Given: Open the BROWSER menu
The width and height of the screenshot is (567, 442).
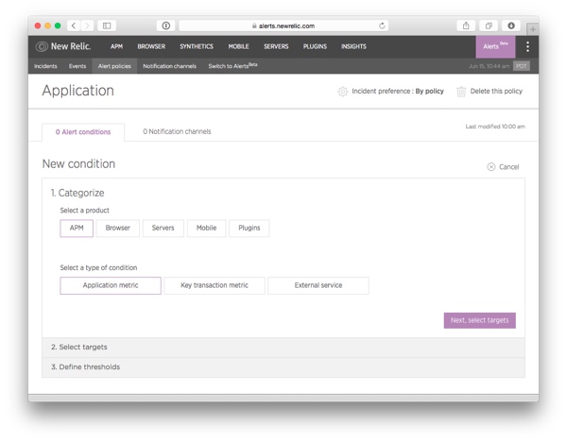Looking at the screenshot, I should 151,46.
